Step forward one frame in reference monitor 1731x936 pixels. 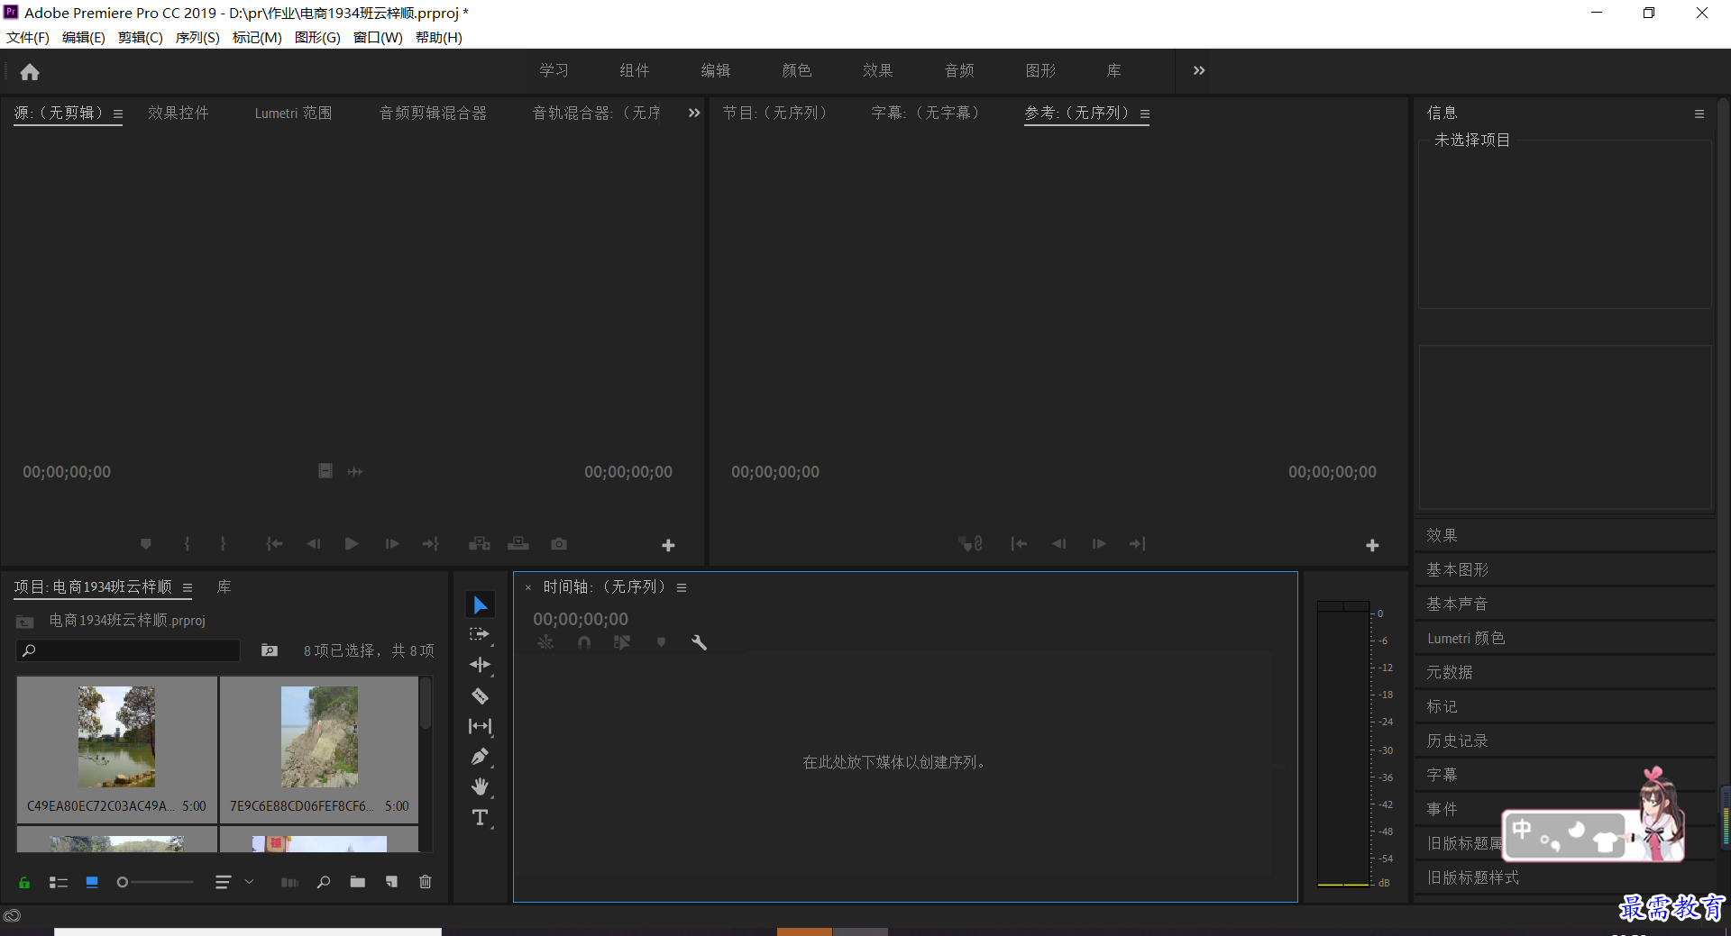tap(1099, 544)
